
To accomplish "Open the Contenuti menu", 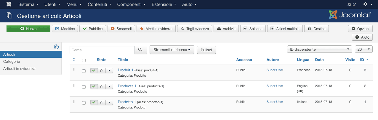I will pyautogui.click(x=100, y=4).
